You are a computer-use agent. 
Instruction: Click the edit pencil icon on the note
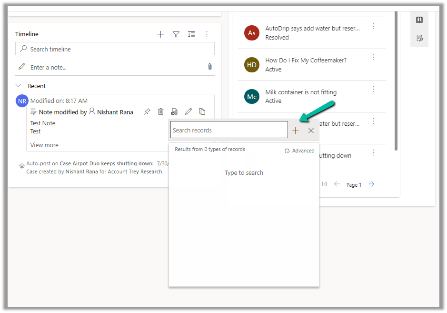point(189,112)
